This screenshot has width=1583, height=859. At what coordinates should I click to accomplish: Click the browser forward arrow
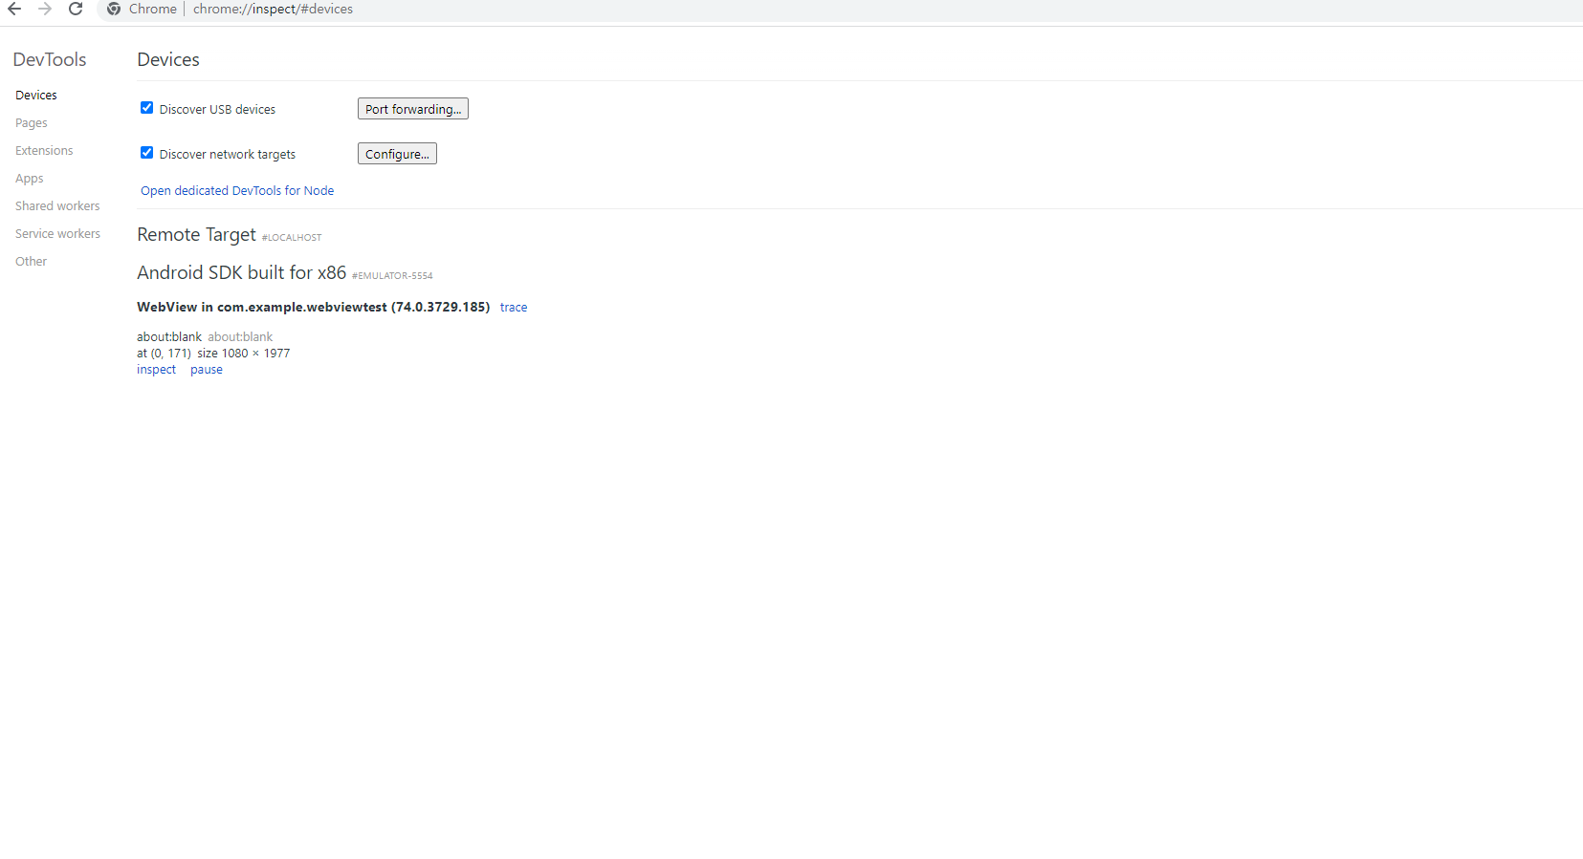click(45, 9)
